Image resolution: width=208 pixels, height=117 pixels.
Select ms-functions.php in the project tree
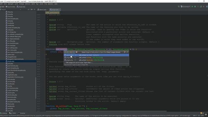coord(12,43)
